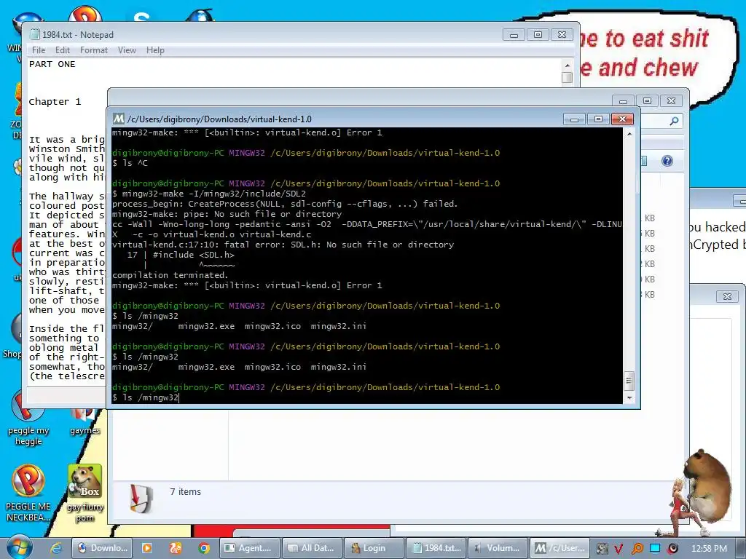746x559 pixels.
Task: Switch to the Agent... taskbar window
Action: coord(250,548)
